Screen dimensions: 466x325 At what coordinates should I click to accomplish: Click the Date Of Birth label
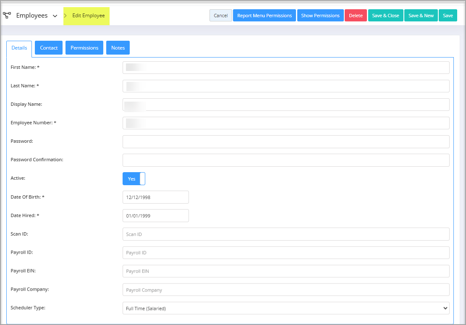[x=27, y=197]
